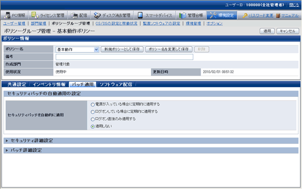Select the パッチ適用 tab
Viewport: 302px width, 189px height.
[83, 84]
